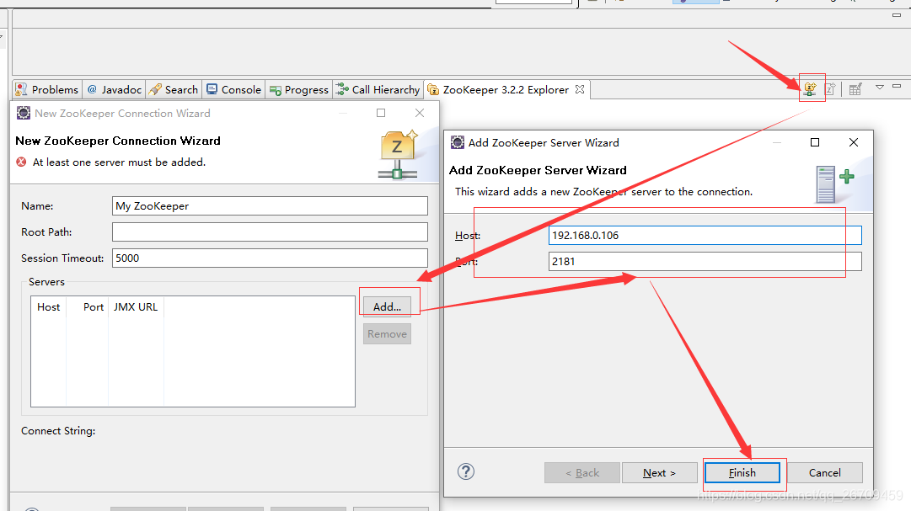
Task: Switch to the Progress tab
Action: [x=299, y=89]
